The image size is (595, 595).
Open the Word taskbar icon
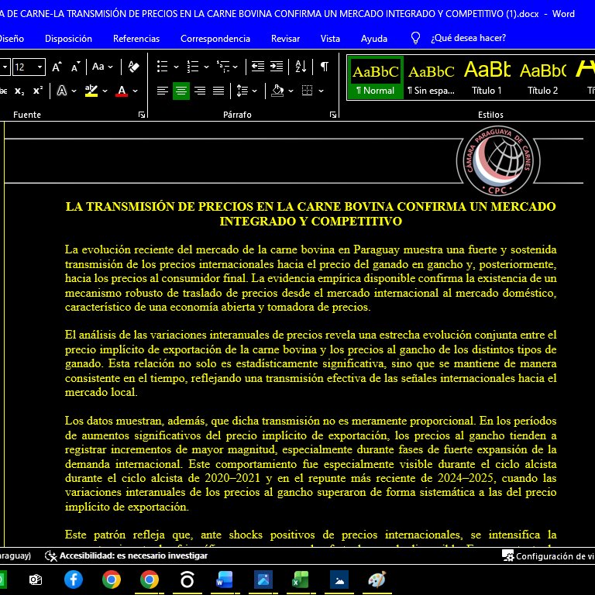225,580
